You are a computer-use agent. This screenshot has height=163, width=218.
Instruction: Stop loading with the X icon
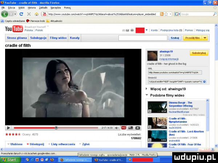coord(29,14)
